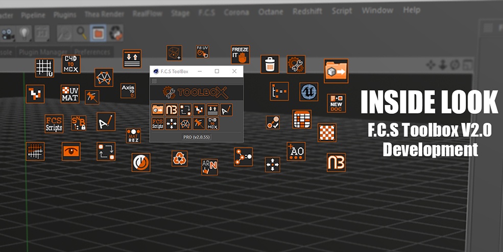
Task: Click the up-down arrows list icon in ToolBox window
Action: coord(212,110)
